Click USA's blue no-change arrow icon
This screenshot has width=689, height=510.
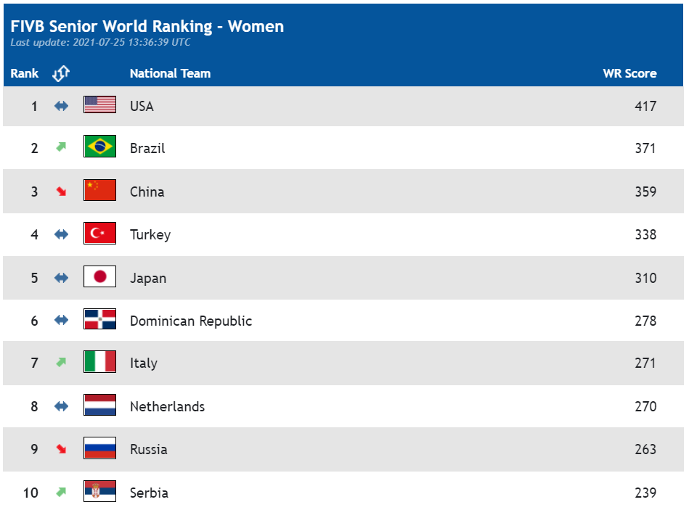point(61,106)
